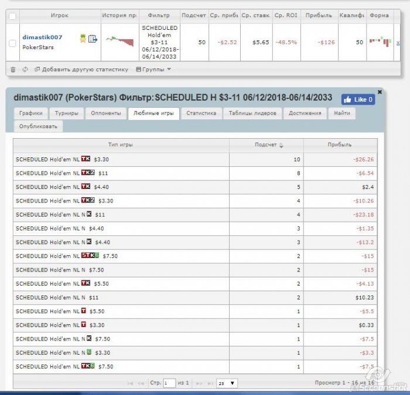Open the profit history sparkline graph

120,42
